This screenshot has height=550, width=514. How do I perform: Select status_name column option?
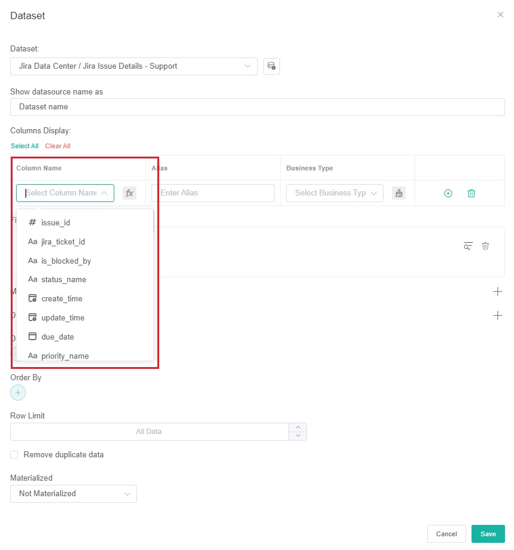pyautogui.click(x=63, y=280)
